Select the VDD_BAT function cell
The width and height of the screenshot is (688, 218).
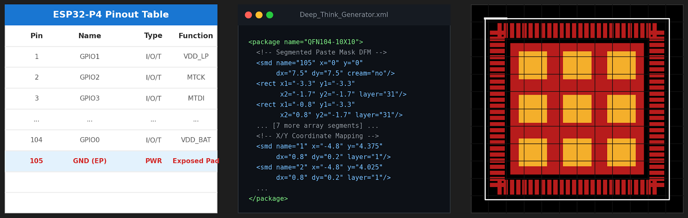tap(196, 140)
